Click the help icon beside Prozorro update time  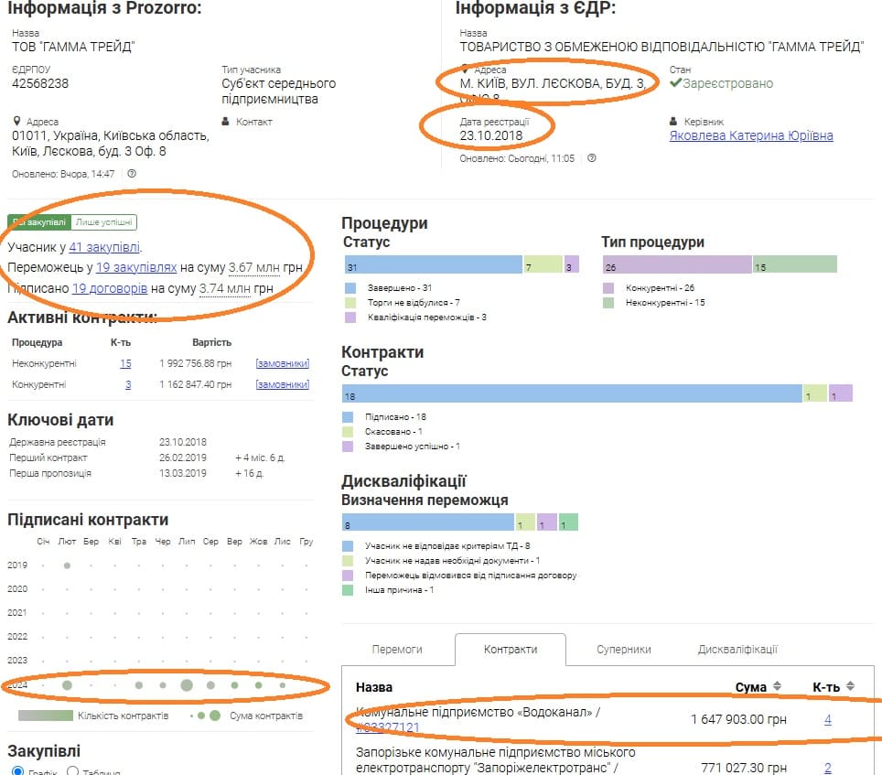coord(132,173)
